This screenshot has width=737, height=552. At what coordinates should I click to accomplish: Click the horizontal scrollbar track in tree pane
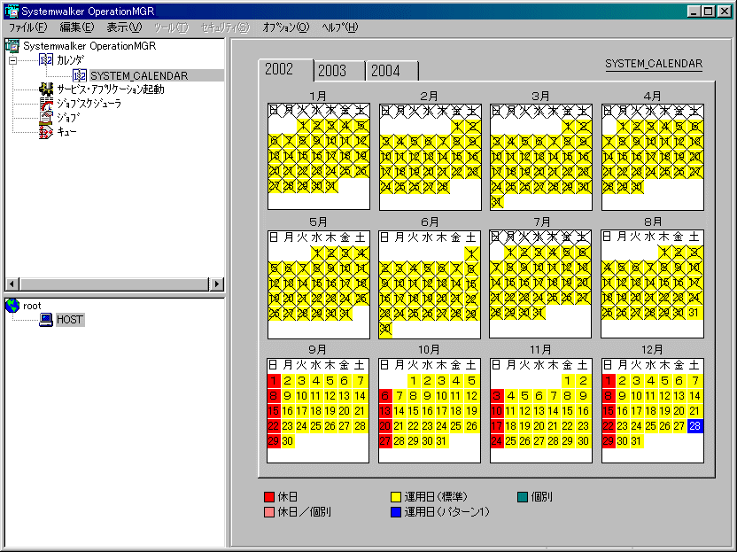click(x=114, y=284)
